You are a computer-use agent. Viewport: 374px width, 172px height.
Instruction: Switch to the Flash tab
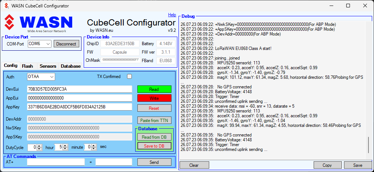coord(27,66)
